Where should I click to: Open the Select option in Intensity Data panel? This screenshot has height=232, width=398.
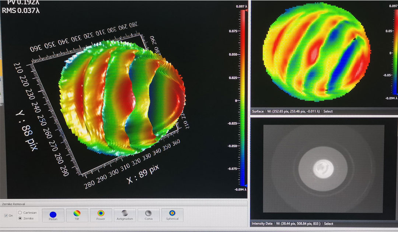pyautogui.click(x=328, y=224)
